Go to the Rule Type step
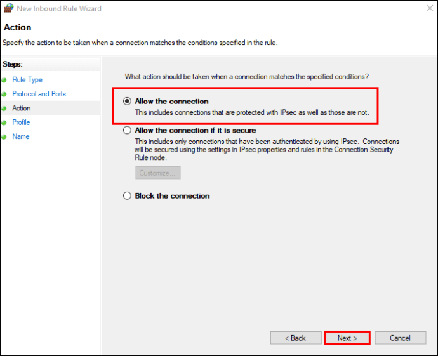 coord(27,80)
